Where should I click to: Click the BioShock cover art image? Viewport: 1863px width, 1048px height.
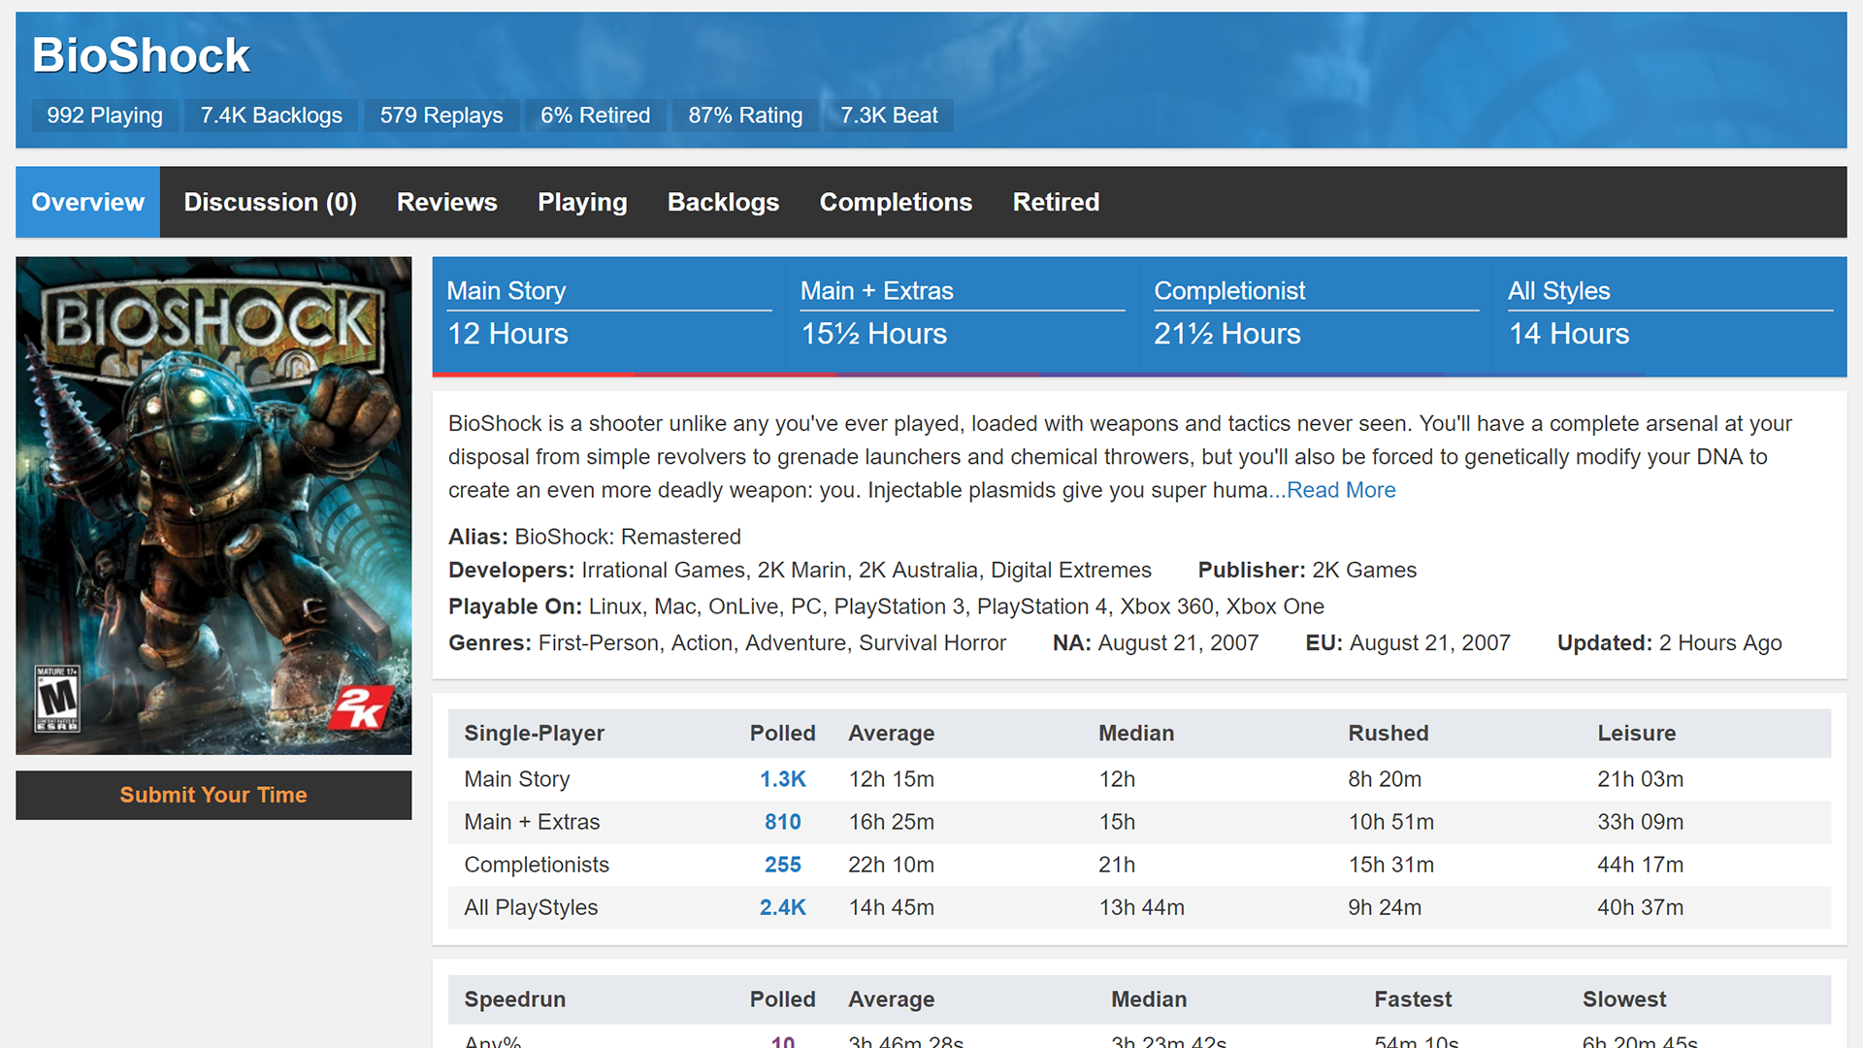click(213, 505)
